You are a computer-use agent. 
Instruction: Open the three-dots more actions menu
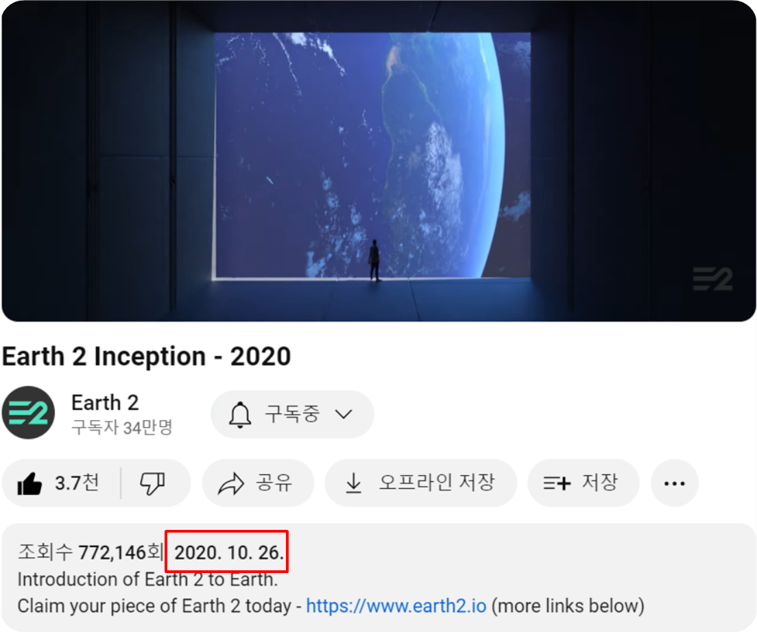click(x=675, y=483)
